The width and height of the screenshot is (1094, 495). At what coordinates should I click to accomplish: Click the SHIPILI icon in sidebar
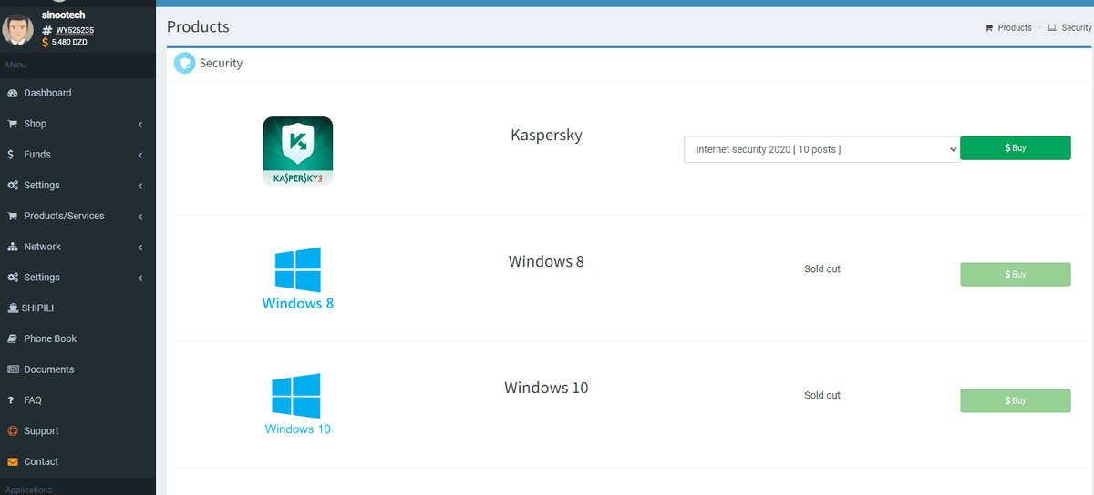(13, 308)
